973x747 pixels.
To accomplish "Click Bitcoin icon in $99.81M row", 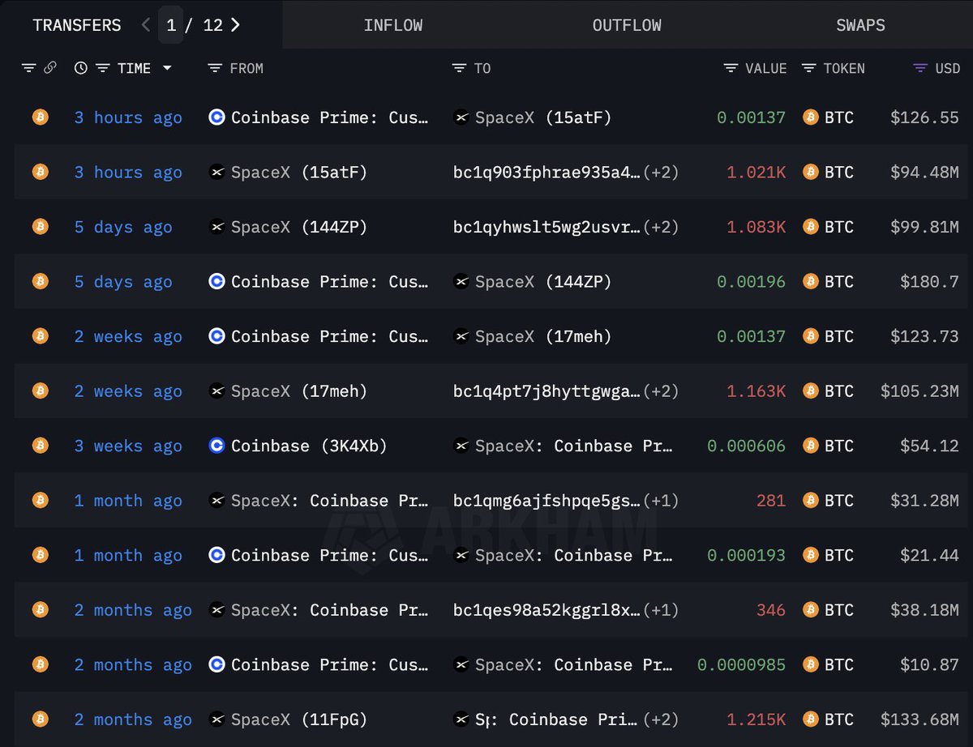I will (40, 227).
